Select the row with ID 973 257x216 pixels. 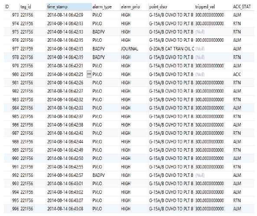coord(129,15)
